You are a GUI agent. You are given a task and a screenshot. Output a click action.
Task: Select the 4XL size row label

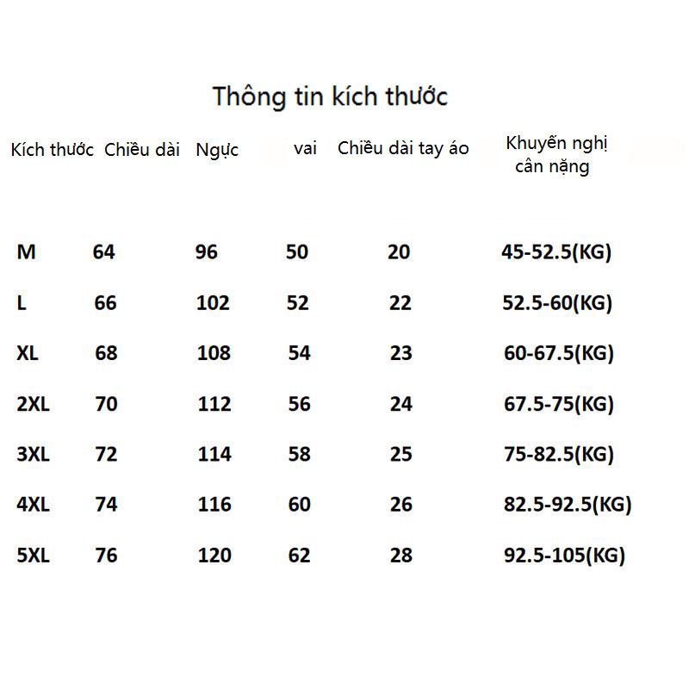(34, 505)
